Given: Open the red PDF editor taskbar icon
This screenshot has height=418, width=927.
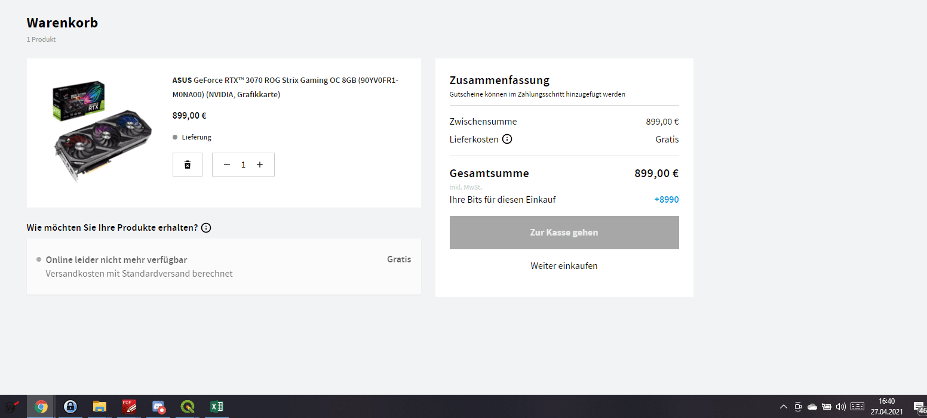Looking at the screenshot, I should [x=129, y=407].
